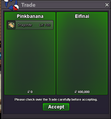Click the Eifinai player name
This screenshot has width=111, height=119.
82,16
